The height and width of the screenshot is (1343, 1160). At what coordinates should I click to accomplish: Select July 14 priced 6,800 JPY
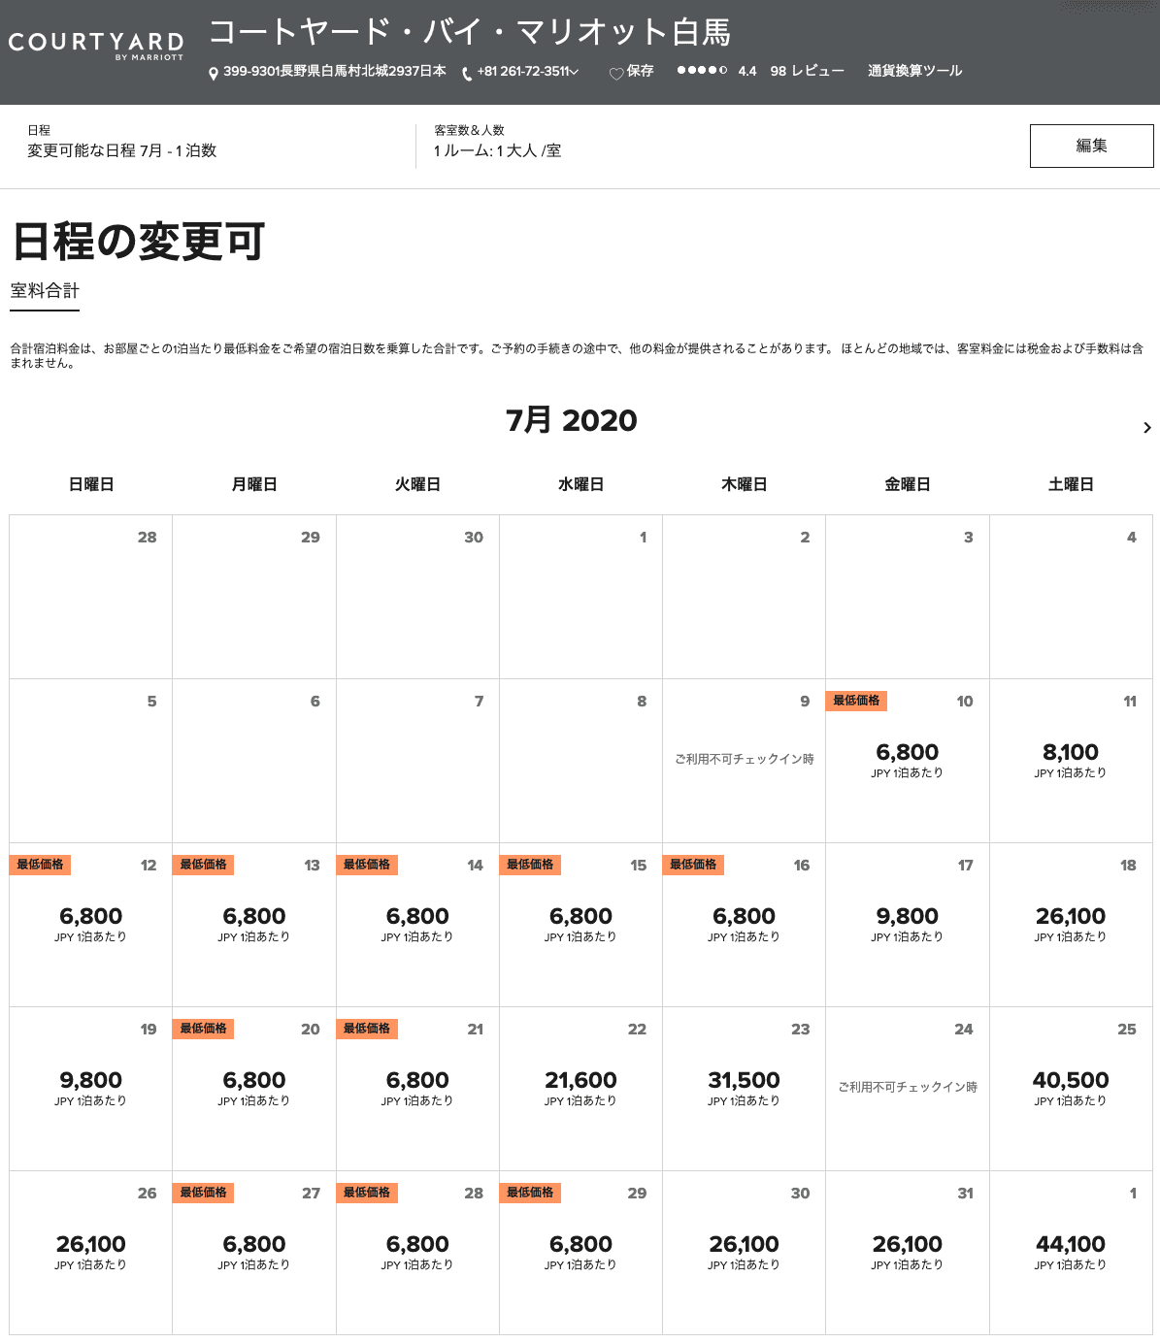[417, 925]
